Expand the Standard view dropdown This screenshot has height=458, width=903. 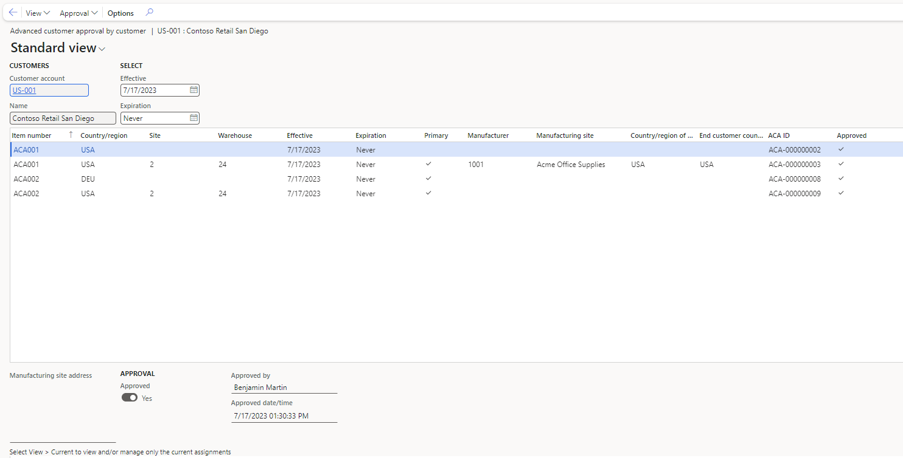(x=102, y=48)
